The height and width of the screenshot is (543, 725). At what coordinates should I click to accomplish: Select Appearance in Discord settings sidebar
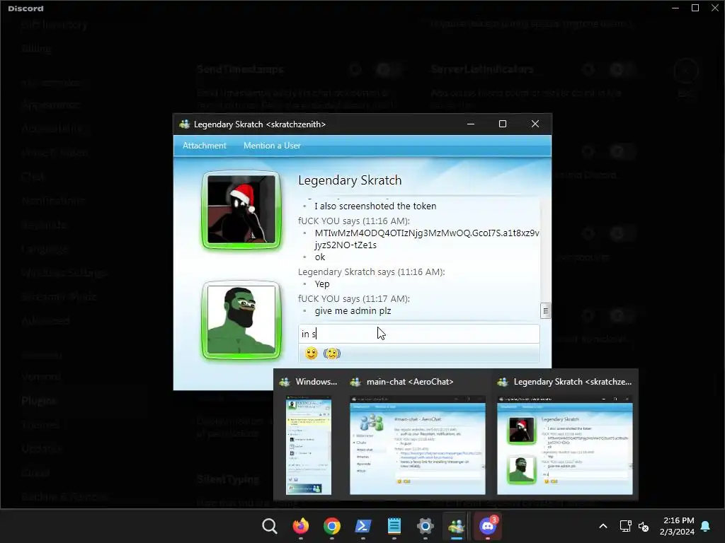[50, 105]
